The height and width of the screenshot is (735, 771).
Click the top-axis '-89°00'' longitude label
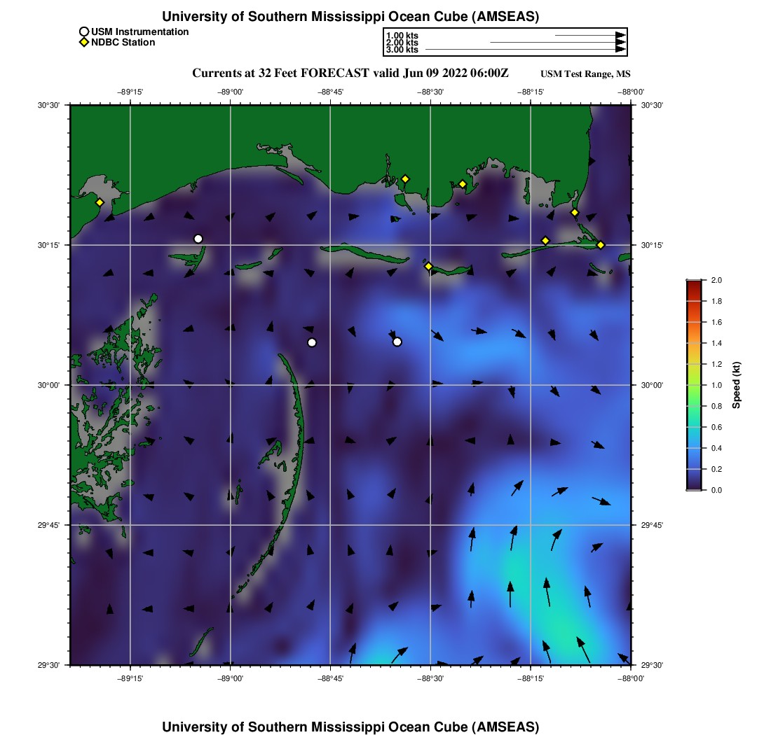point(230,92)
